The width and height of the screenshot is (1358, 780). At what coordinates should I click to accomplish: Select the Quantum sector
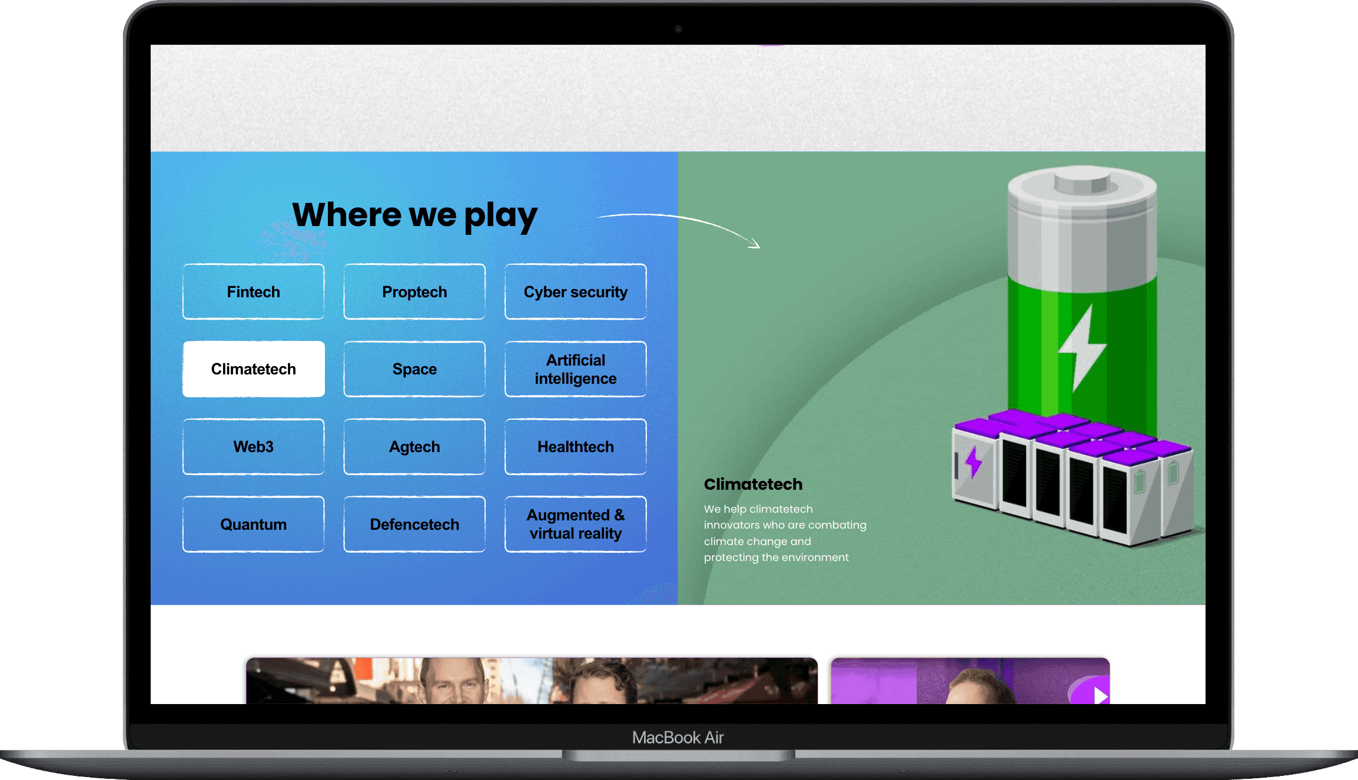pos(253,524)
